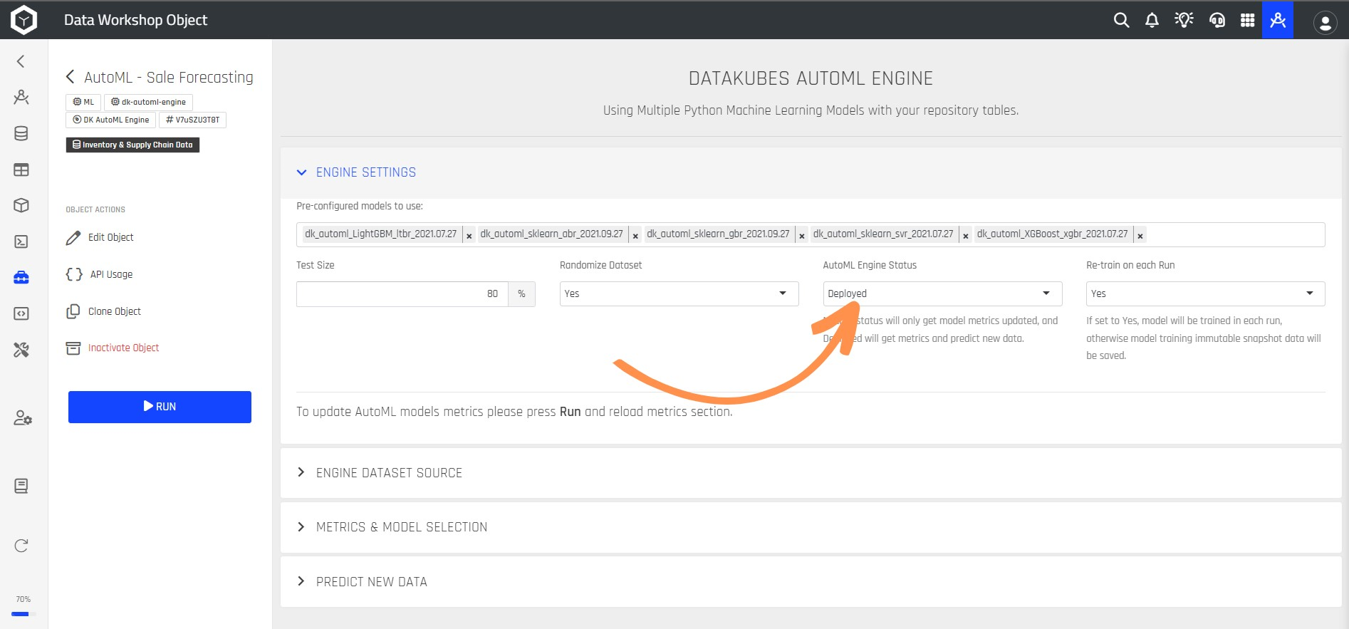Click the lightbulb tips icon

pos(1184,20)
